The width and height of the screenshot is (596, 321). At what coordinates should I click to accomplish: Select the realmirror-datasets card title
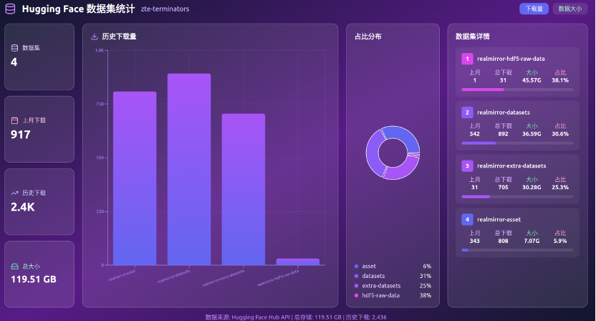(x=503, y=112)
